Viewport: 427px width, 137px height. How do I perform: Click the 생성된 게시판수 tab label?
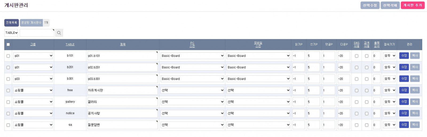pos(31,23)
